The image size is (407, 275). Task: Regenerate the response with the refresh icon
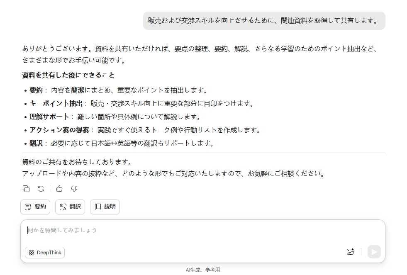(41, 189)
